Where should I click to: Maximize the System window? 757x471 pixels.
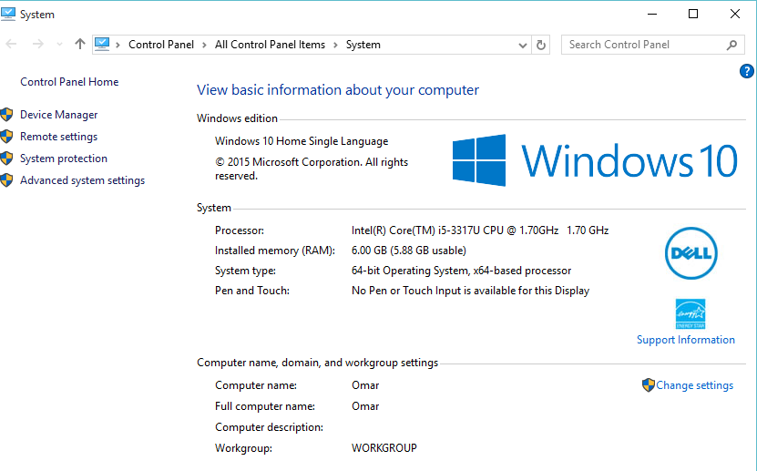[x=693, y=14]
